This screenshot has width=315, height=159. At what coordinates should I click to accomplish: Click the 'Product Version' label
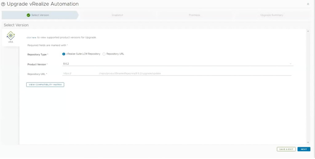pyautogui.click(x=37, y=64)
